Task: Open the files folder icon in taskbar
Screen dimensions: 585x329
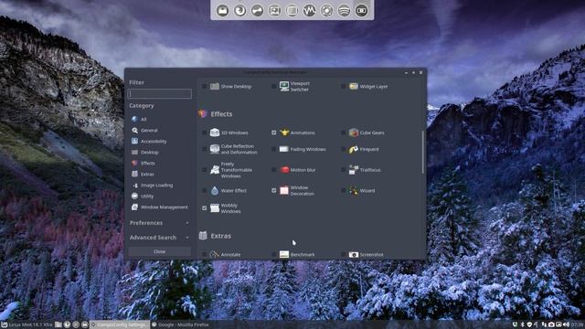Action: [x=58, y=325]
